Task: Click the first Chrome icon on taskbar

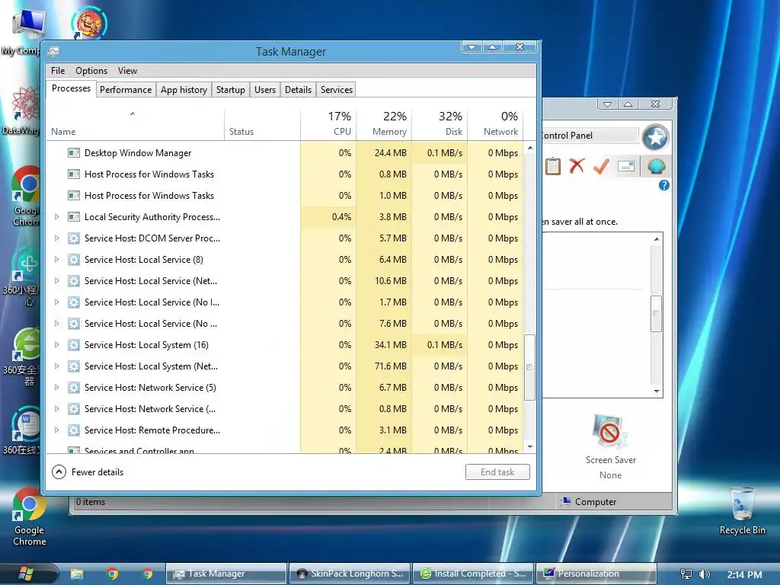Action: click(x=113, y=574)
